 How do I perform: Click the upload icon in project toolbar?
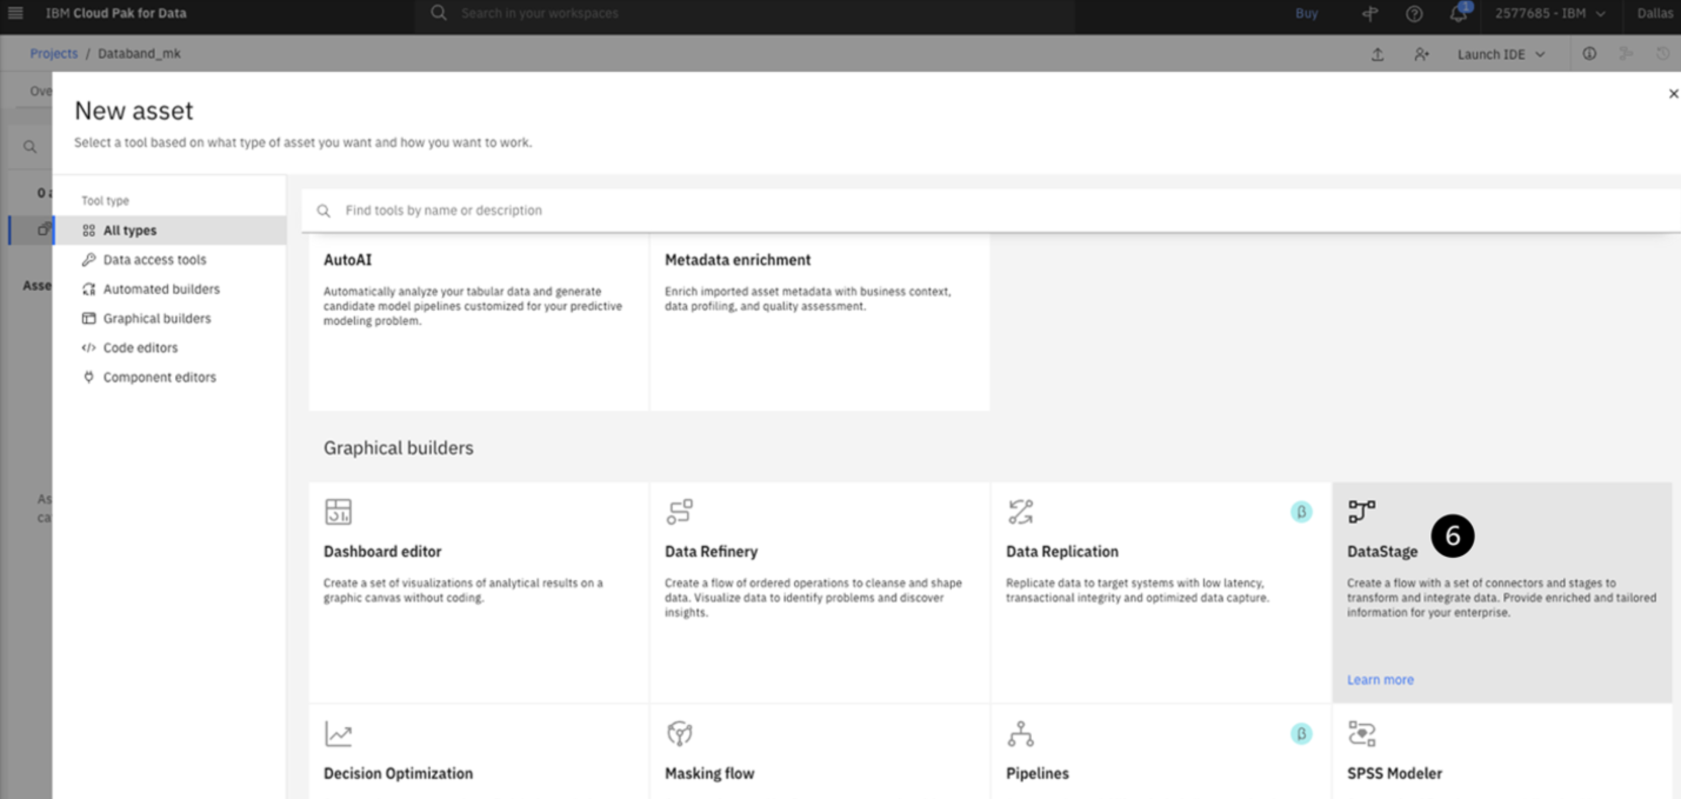1378,54
